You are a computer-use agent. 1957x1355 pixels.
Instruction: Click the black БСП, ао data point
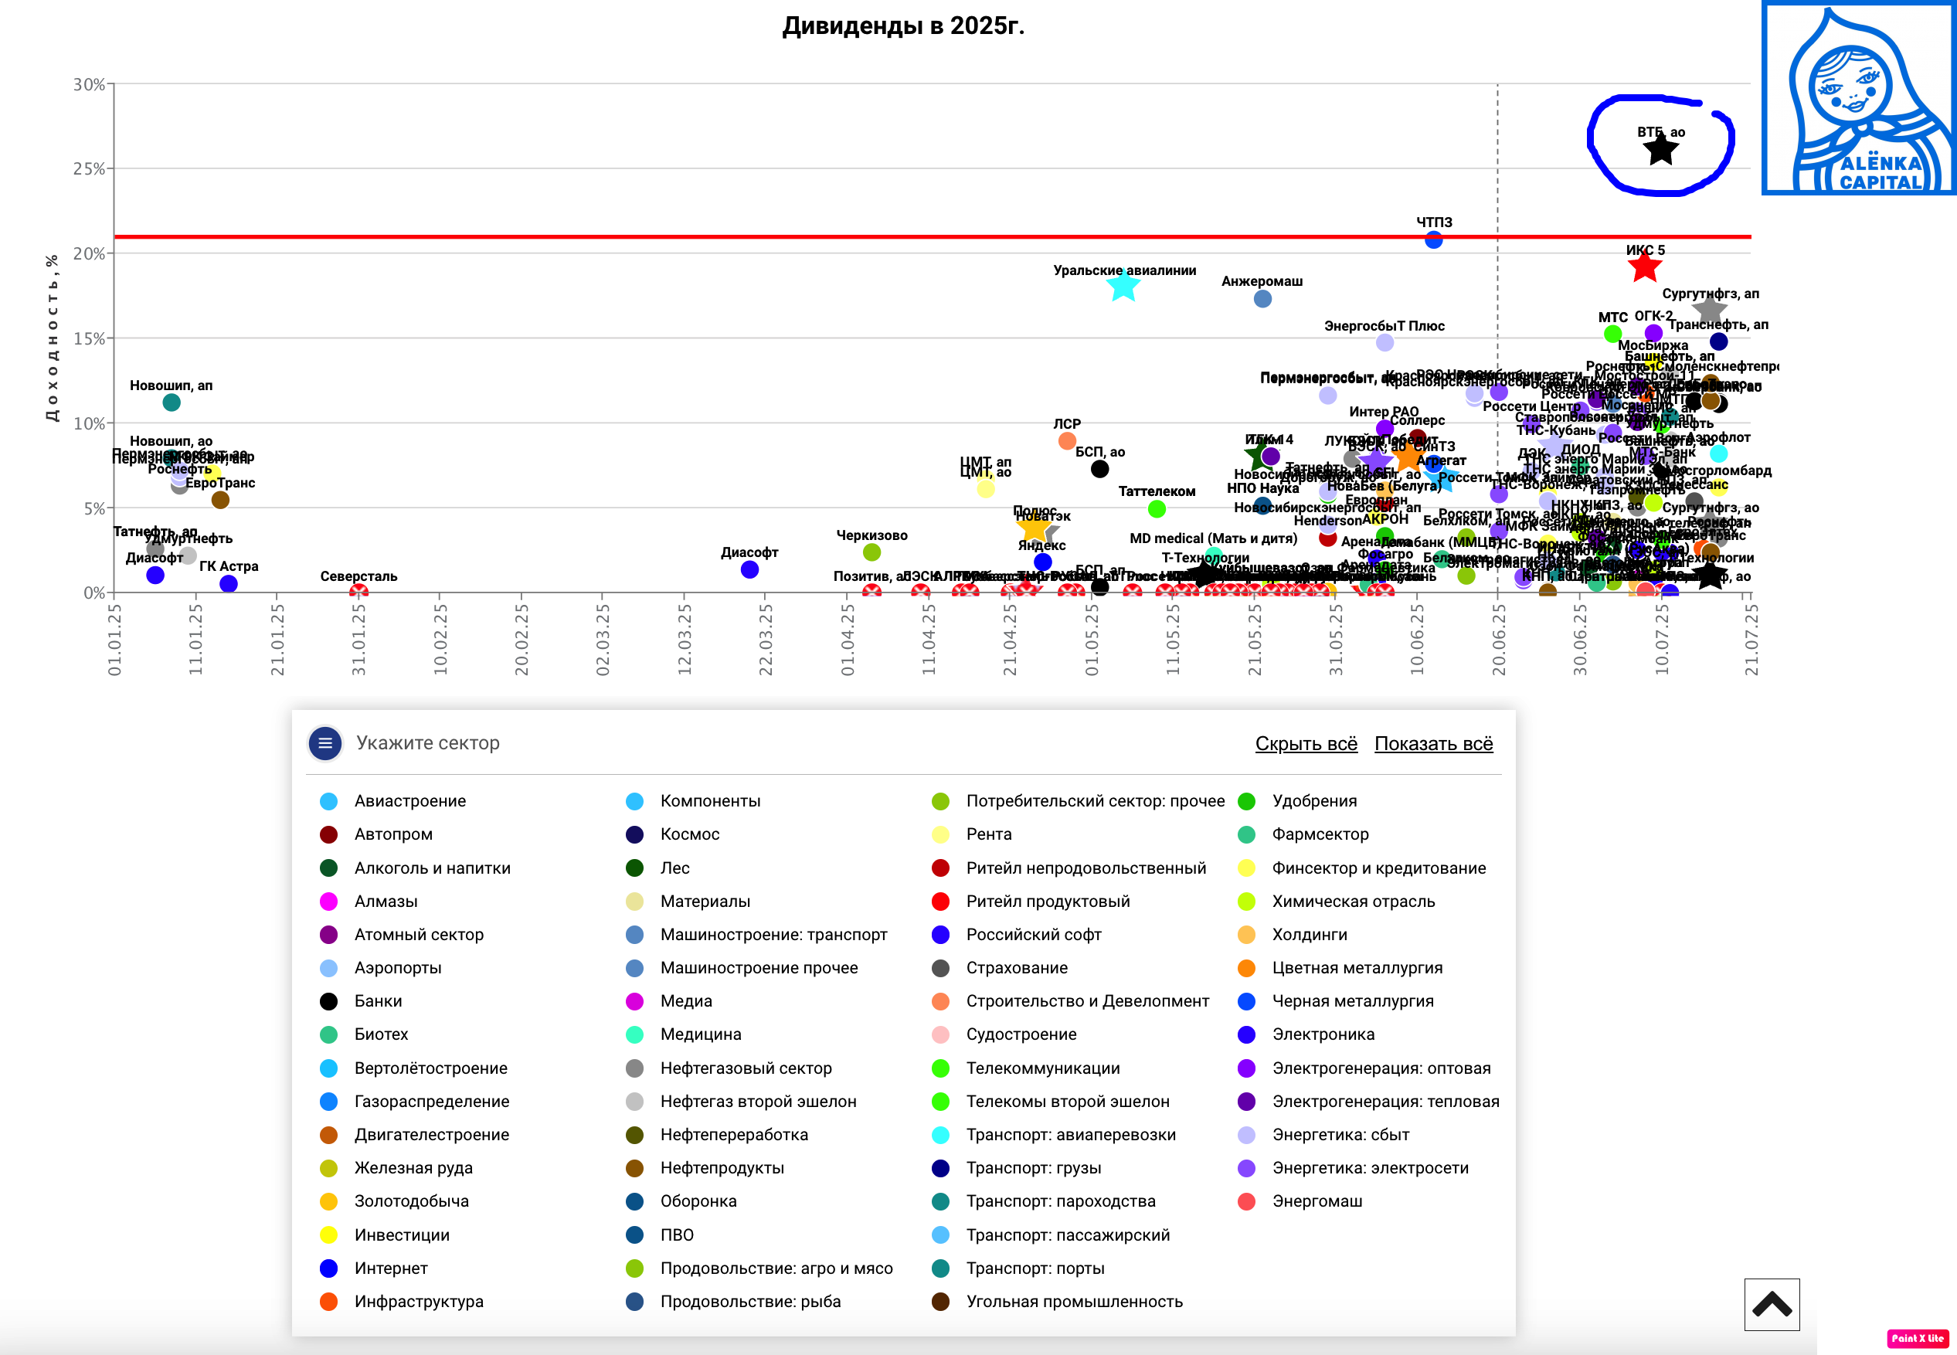1099,469
